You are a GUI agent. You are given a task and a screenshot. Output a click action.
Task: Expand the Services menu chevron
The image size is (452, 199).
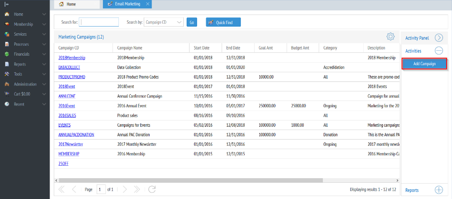44,34
